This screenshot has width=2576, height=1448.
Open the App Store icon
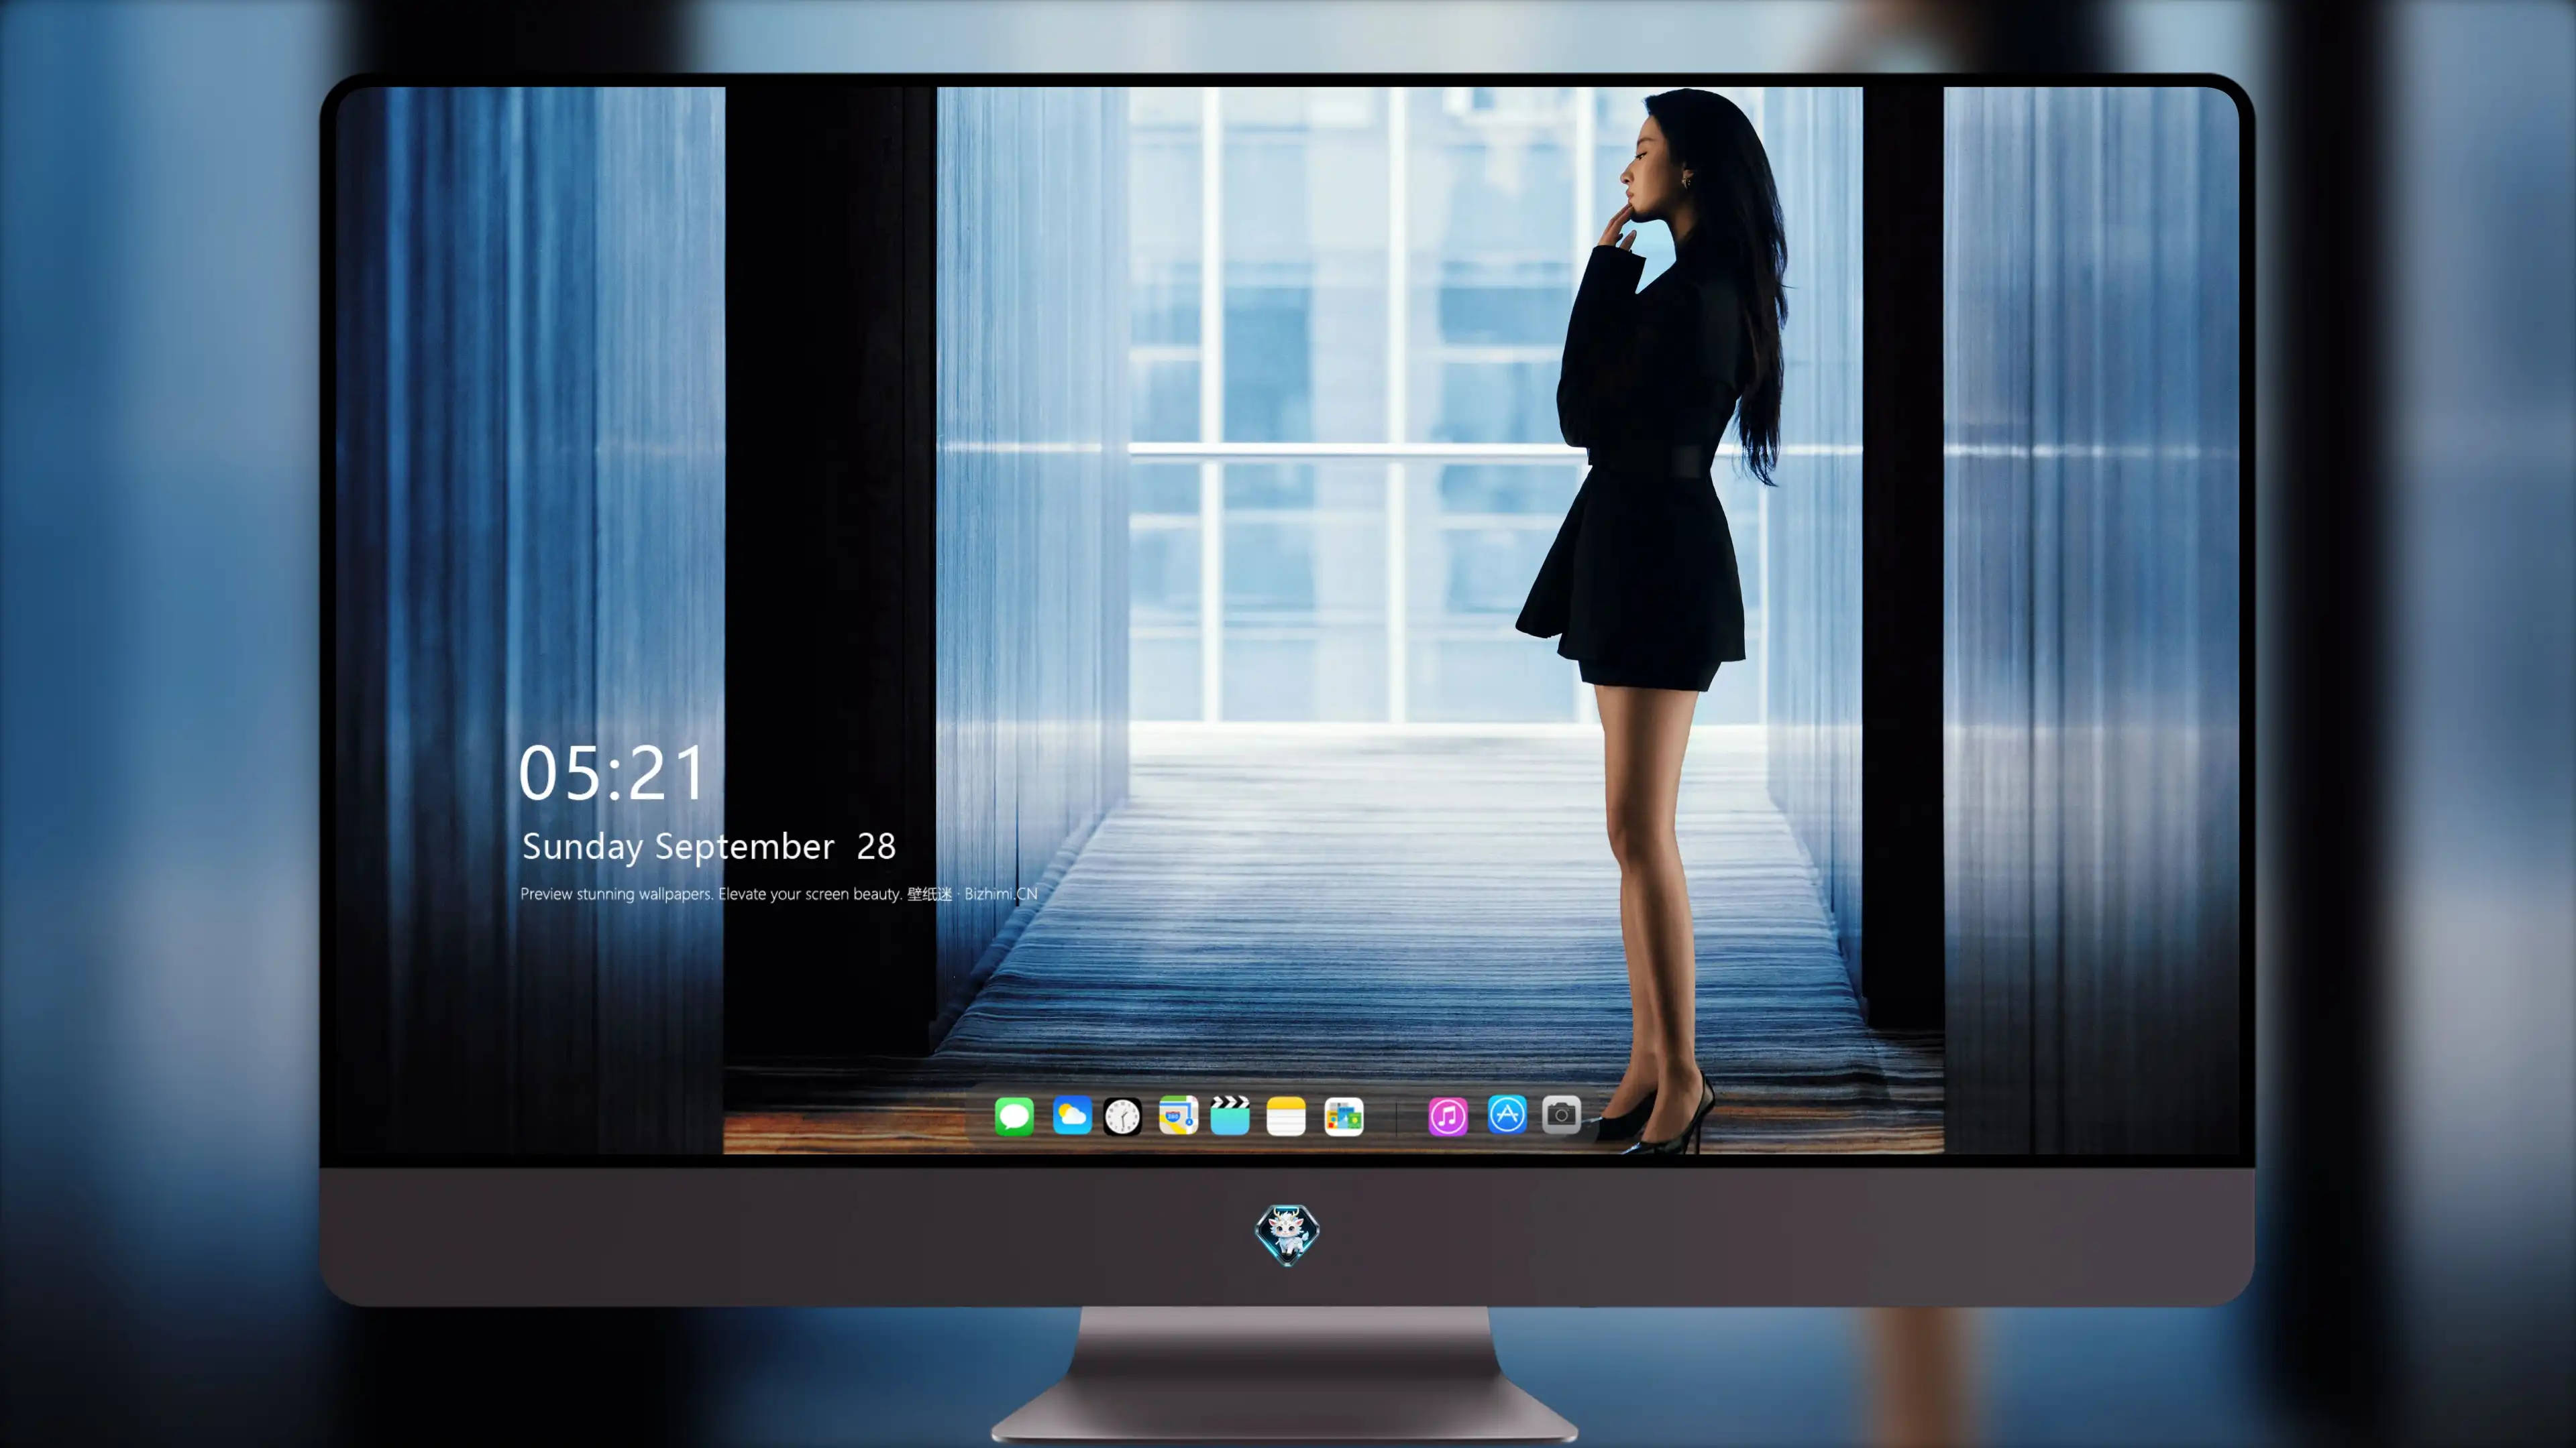(x=1507, y=1114)
